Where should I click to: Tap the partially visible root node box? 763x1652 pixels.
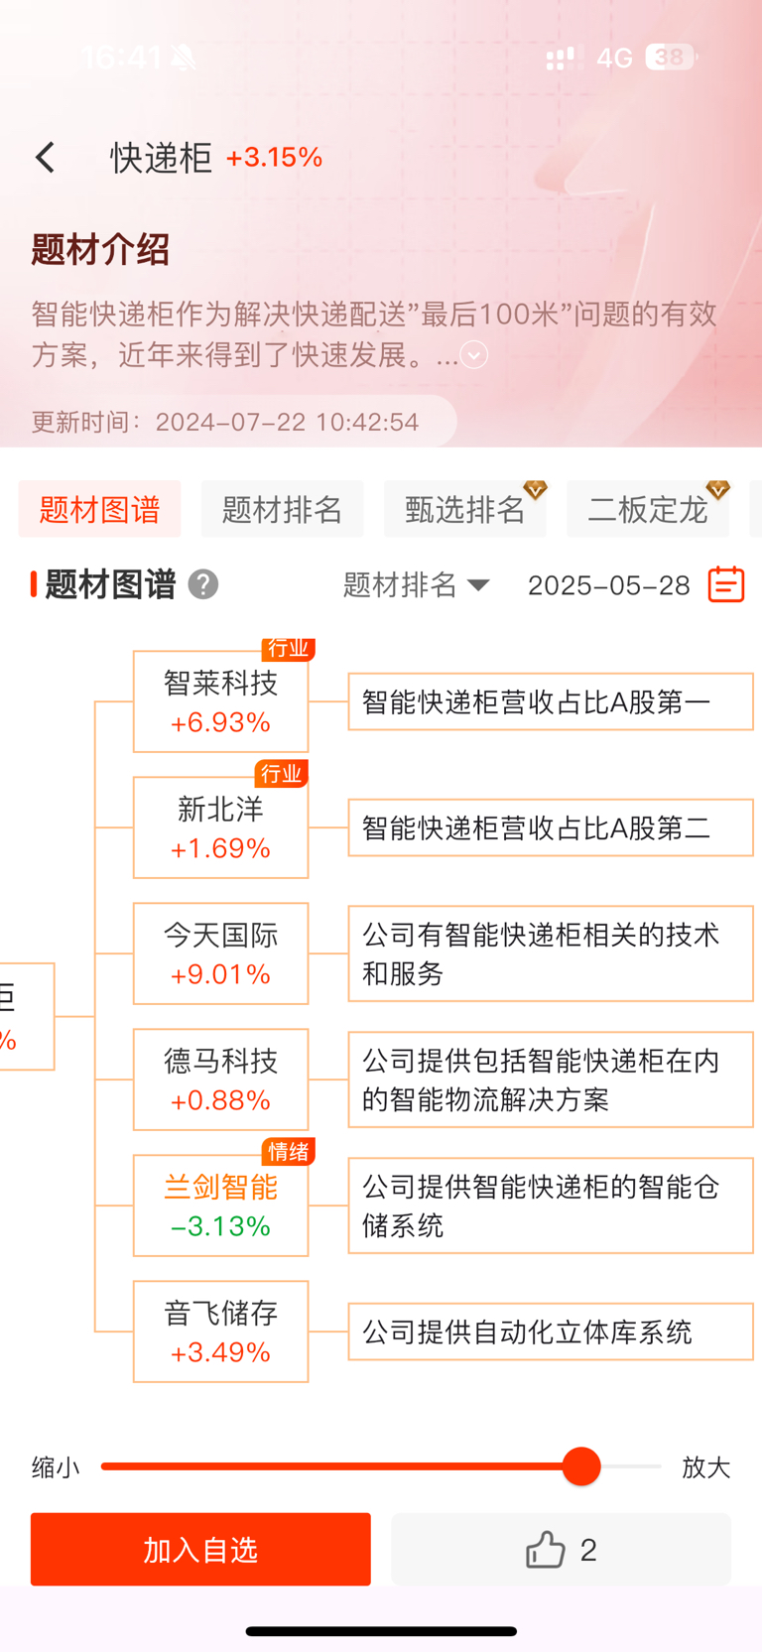pyautogui.click(x=27, y=1017)
